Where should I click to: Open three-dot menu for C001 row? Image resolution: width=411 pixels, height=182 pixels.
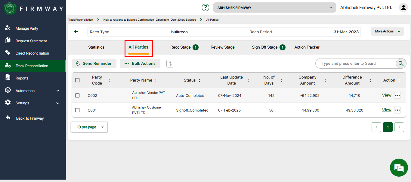click(397, 110)
